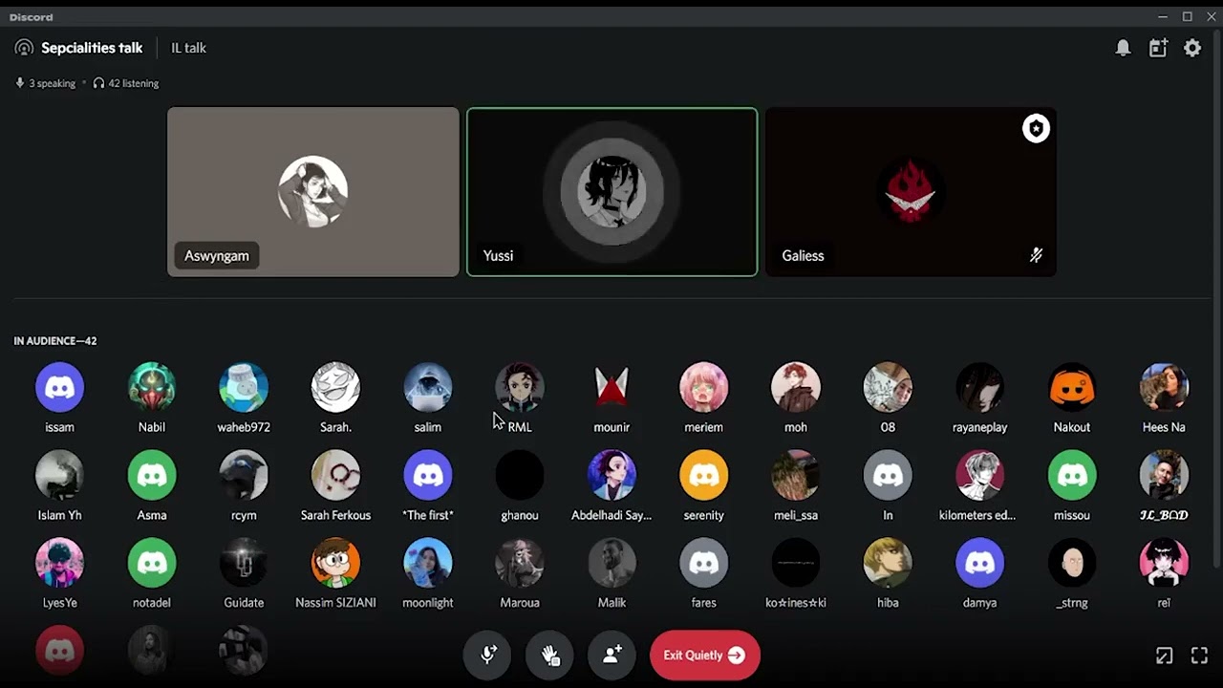Click the name label "Malik"
Screen dimensions: 1223x688
pyautogui.click(x=611, y=603)
